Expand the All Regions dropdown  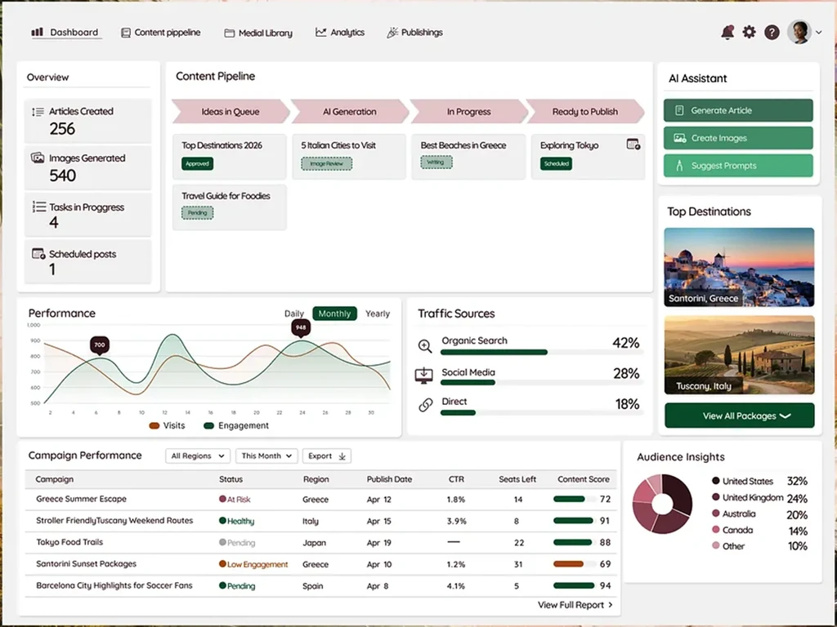point(198,456)
